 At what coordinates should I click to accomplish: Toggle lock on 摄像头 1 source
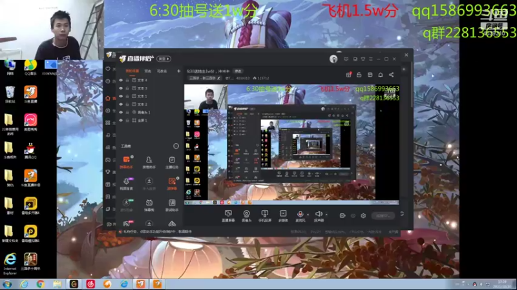click(x=127, y=112)
